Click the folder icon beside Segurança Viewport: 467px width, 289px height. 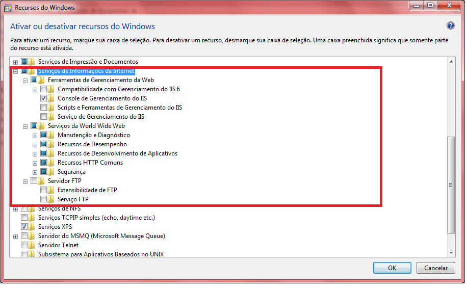tap(51, 172)
